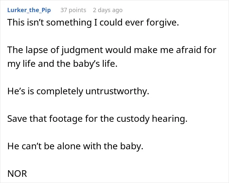Open the Lurker_the_Pip user profile

[x=29, y=10]
